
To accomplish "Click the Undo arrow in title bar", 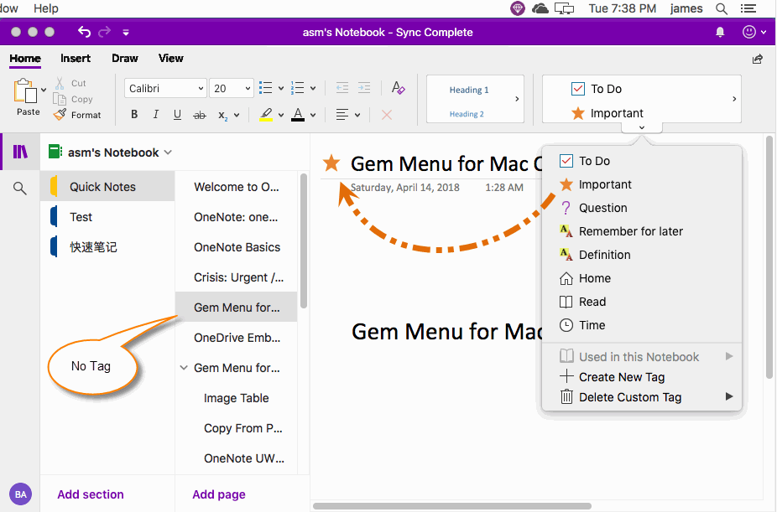I will [84, 32].
